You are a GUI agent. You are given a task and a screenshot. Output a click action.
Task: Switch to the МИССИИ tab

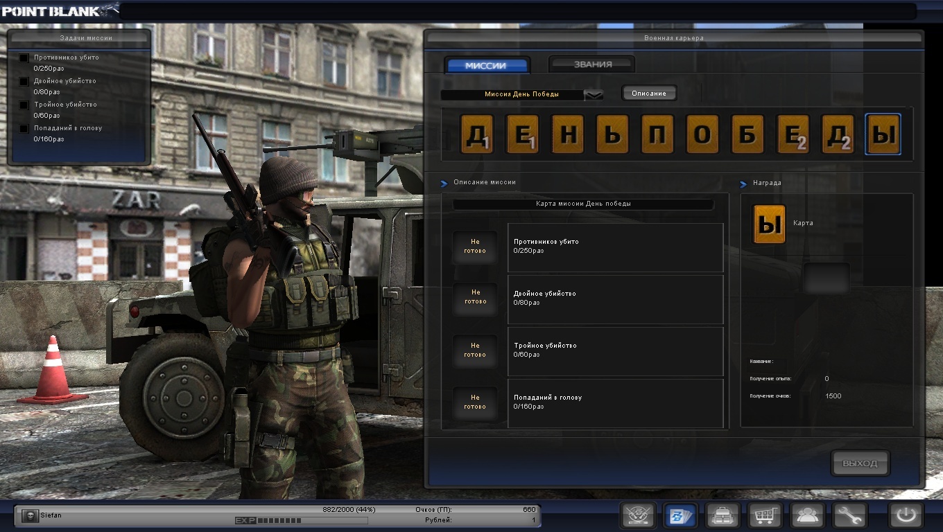(x=487, y=65)
